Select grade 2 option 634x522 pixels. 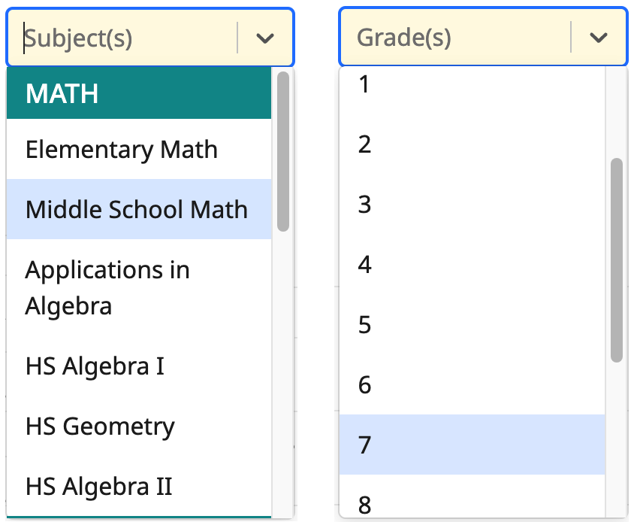365,144
